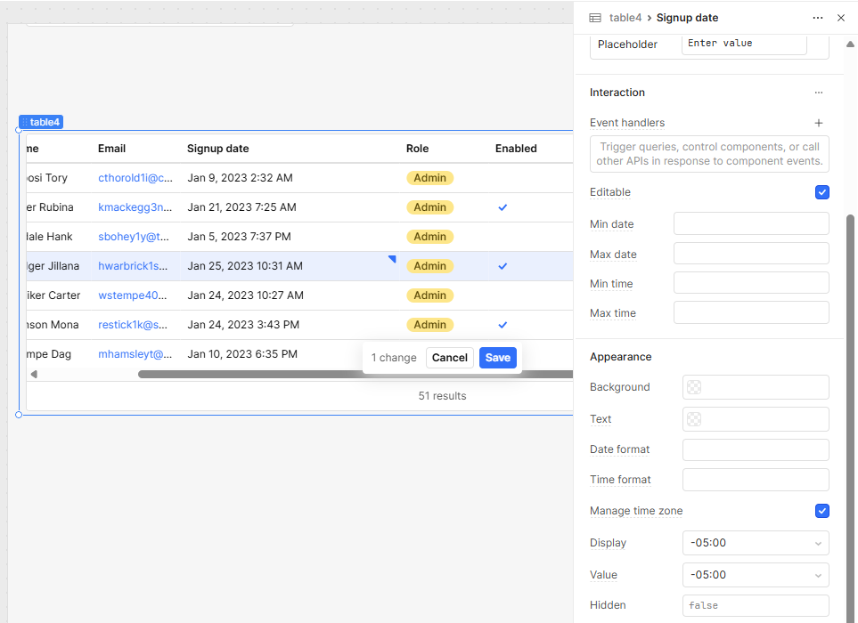Open email link hwarbrick1s...

[133, 266]
